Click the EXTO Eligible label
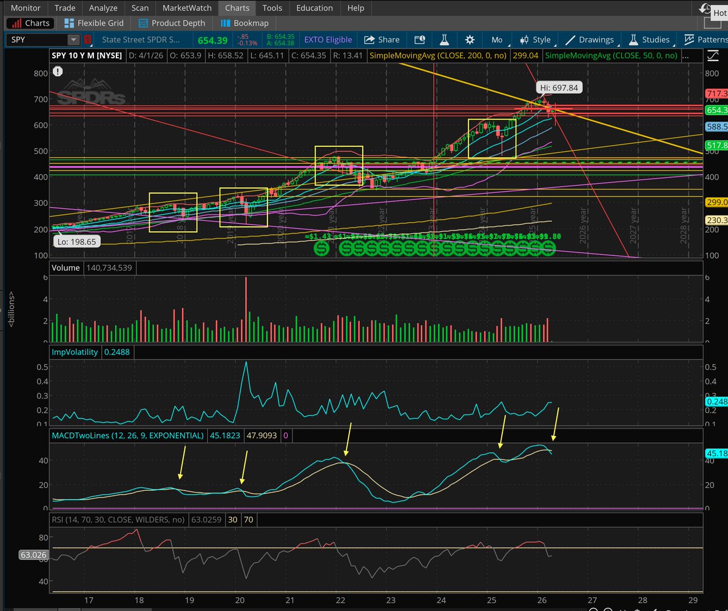The width and height of the screenshot is (728, 611). click(x=329, y=39)
